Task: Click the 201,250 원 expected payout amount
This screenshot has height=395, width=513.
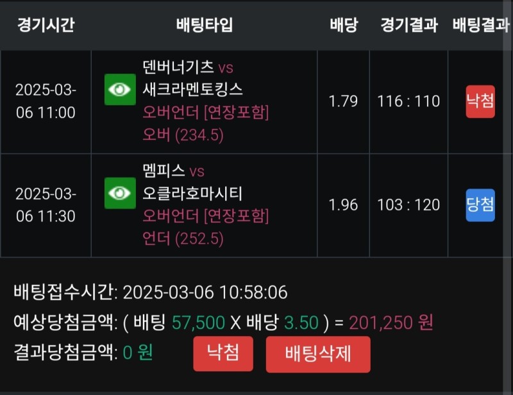Action: 391,323
